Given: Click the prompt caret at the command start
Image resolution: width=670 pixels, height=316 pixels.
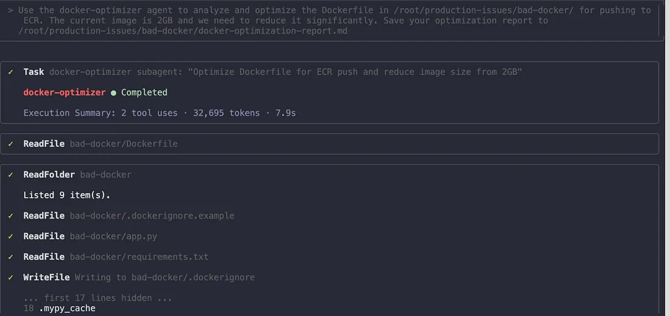Looking at the screenshot, I should click(x=10, y=10).
